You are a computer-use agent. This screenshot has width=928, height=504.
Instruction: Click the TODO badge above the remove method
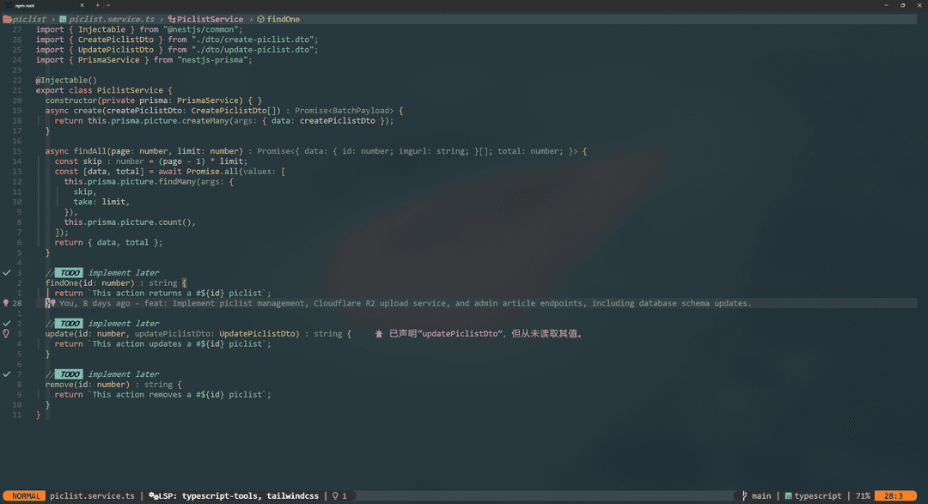70,374
